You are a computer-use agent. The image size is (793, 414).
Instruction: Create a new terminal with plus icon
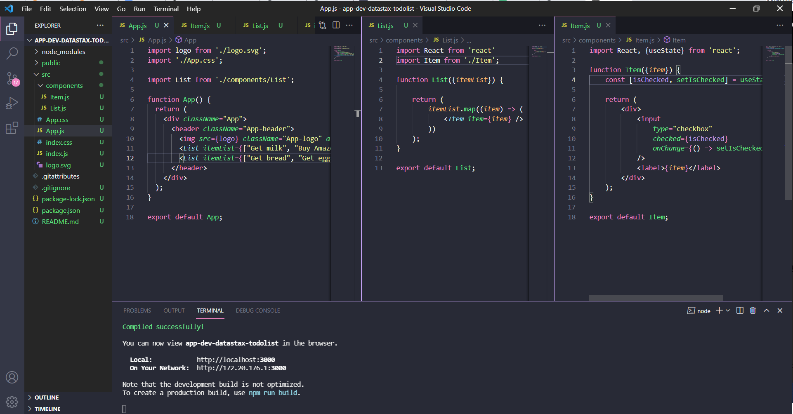click(719, 310)
